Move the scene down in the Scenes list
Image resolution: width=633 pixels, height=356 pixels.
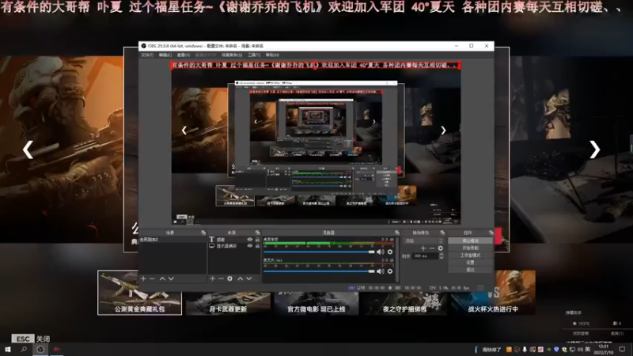tap(171, 278)
